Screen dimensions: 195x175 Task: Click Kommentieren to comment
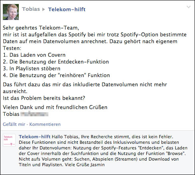(45, 124)
